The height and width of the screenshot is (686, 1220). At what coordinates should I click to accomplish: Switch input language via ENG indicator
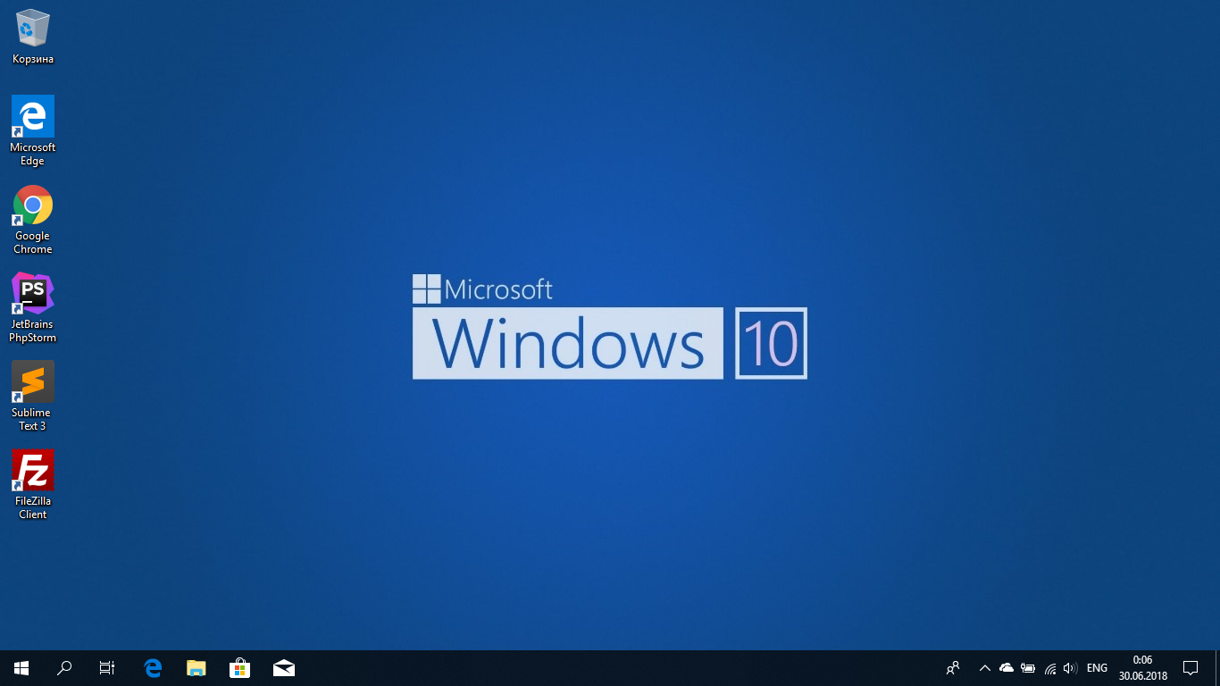coord(1097,667)
